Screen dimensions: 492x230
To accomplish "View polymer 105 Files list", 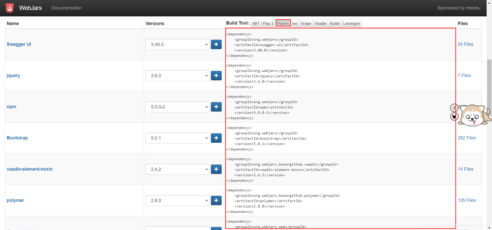I will click(x=467, y=200).
